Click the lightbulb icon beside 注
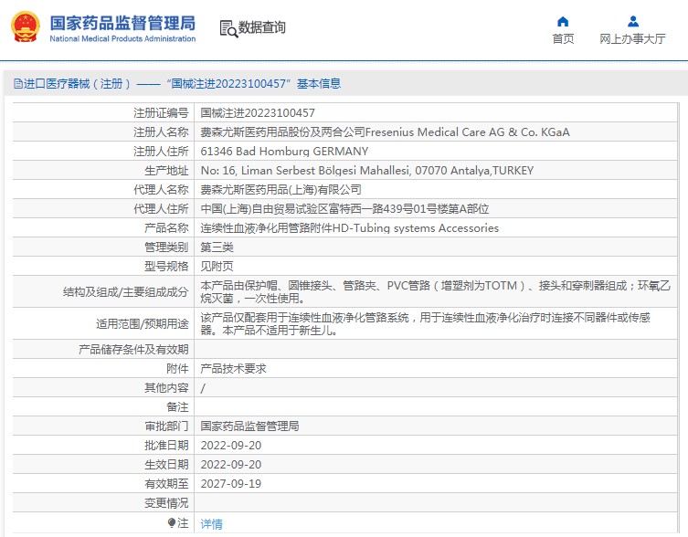 click(171, 523)
